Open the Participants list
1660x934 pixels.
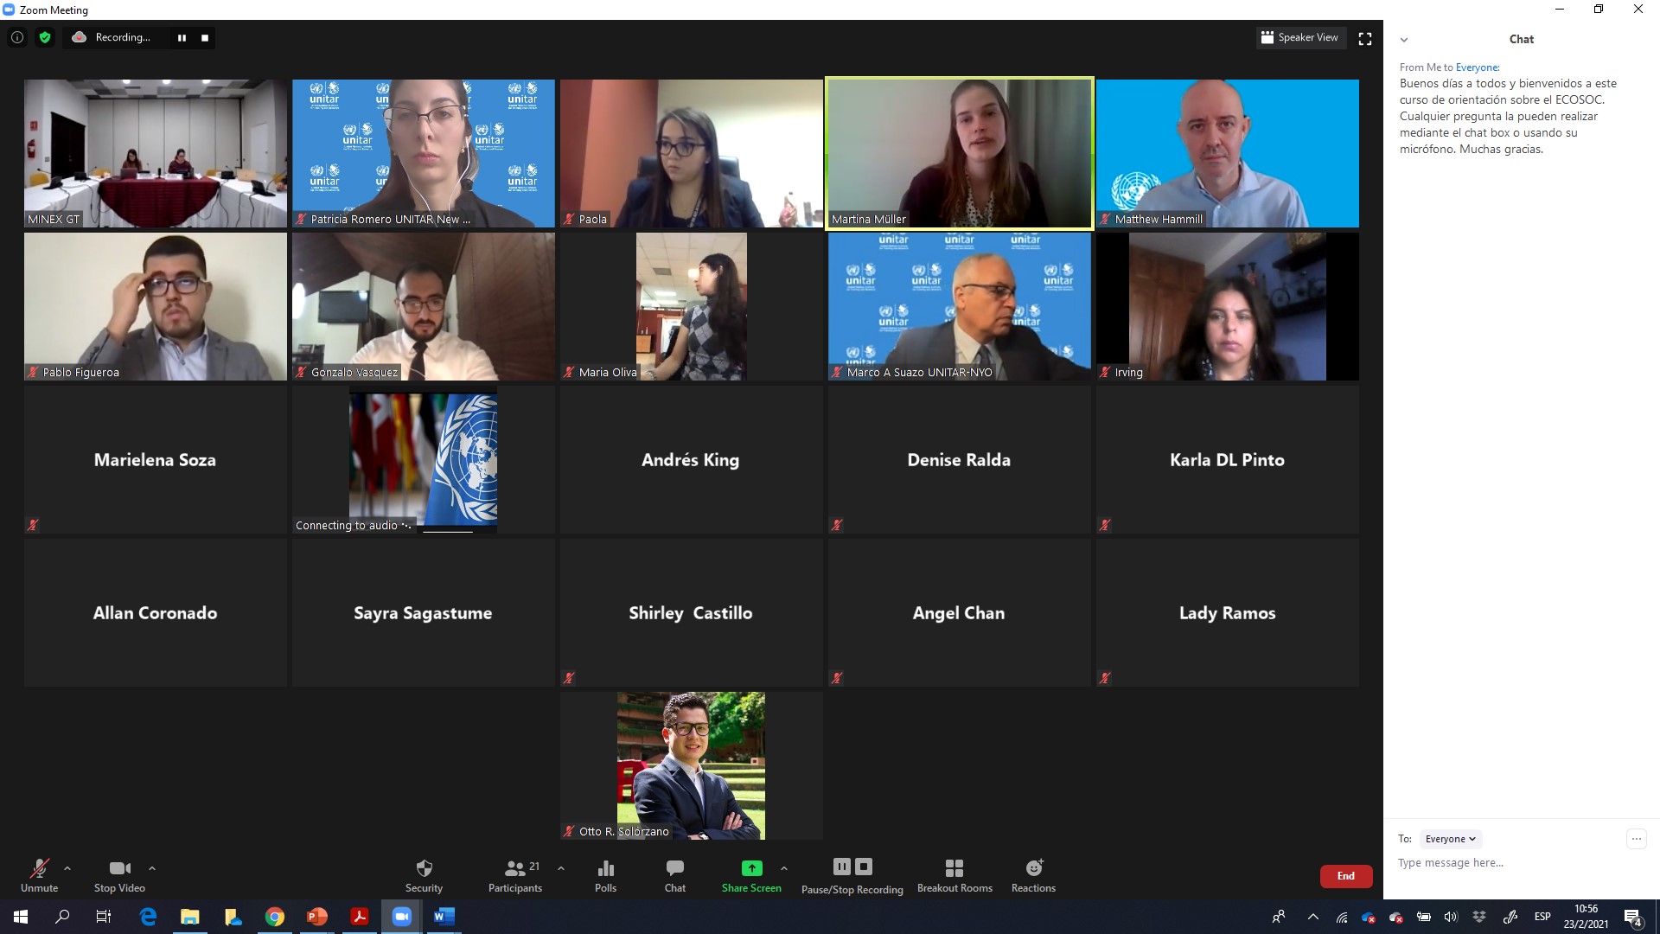pyautogui.click(x=515, y=868)
